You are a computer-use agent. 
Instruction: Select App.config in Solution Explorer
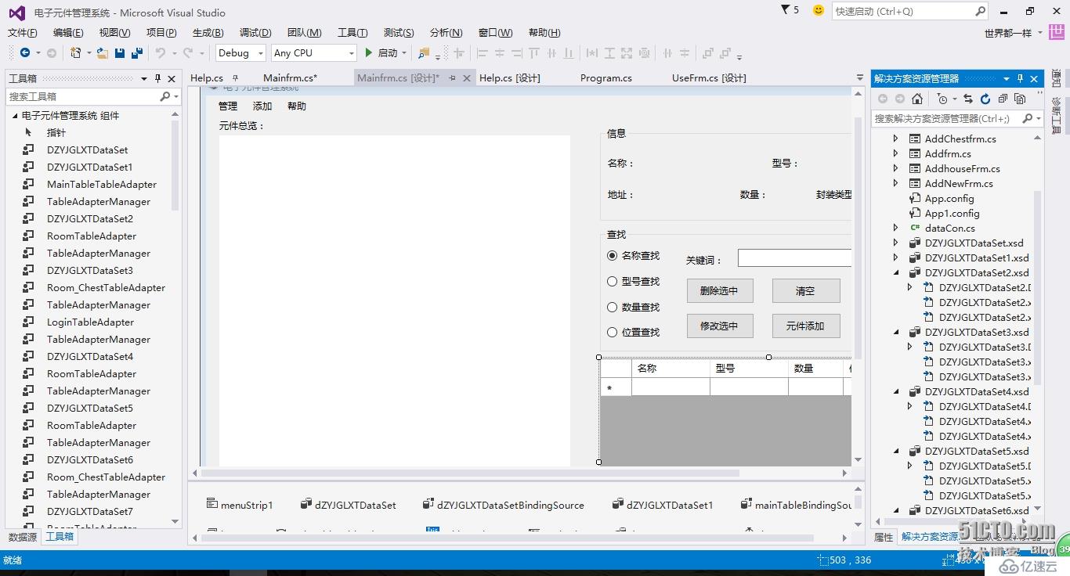coord(949,198)
